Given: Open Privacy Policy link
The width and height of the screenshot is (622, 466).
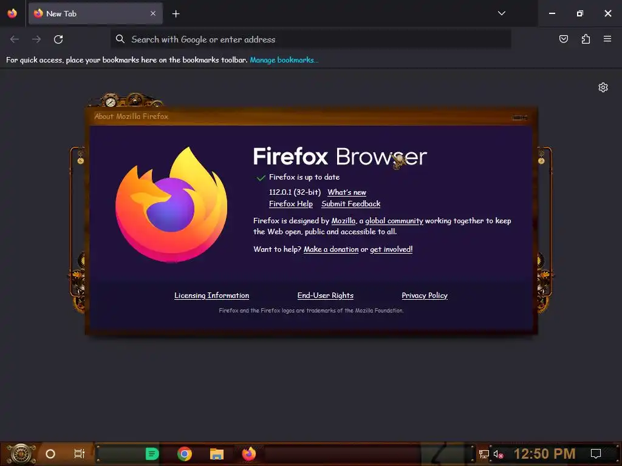Looking at the screenshot, I should (x=425, y=295).
